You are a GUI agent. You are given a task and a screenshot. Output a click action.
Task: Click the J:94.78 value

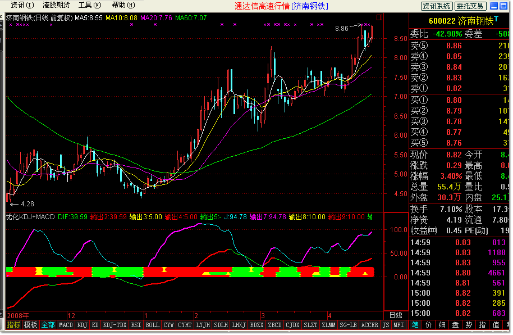[x=236, y=217]
